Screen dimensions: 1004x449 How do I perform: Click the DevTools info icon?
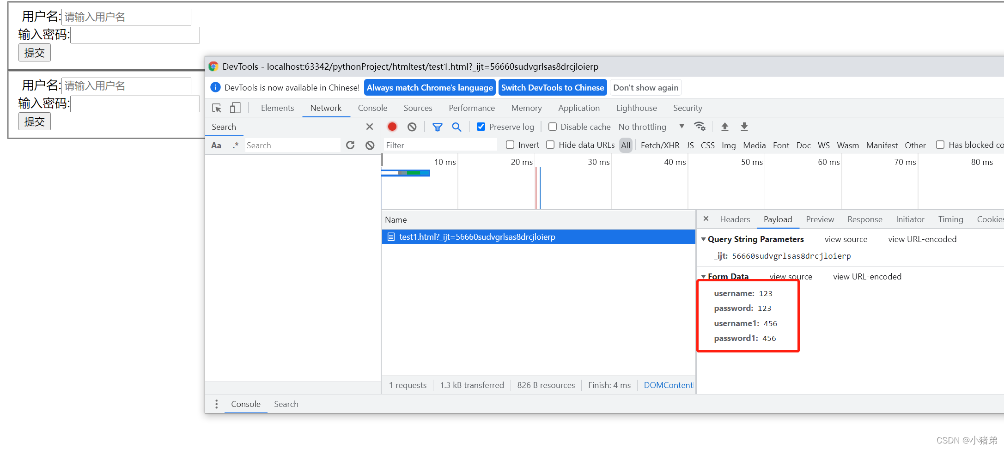pos(215,87)
